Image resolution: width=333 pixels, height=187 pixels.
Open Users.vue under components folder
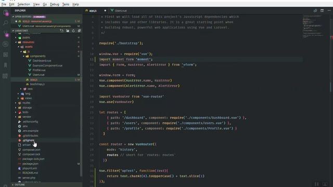(x=39, y=75)
